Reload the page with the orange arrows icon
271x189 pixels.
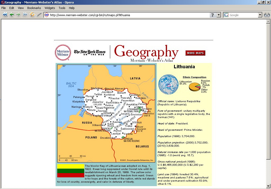click(32, 15)
